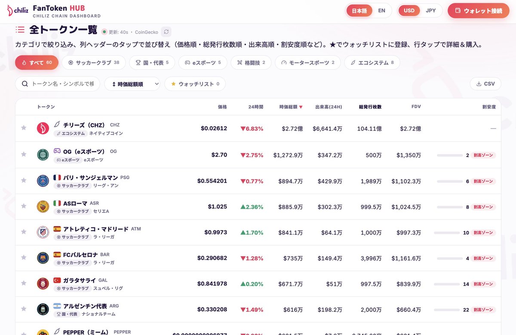
Task: Click the CoinGecko source label
Action: coord(147,32)
